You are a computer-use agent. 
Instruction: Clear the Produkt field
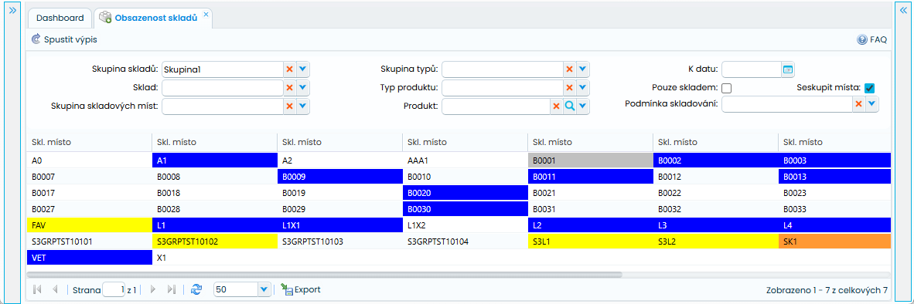click(556, 106)
